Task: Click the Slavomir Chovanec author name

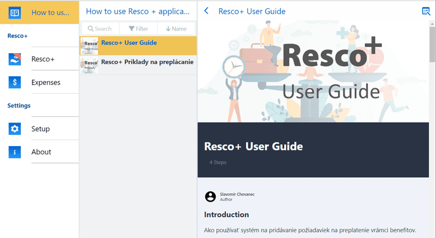Action: (x=237, y=194)
